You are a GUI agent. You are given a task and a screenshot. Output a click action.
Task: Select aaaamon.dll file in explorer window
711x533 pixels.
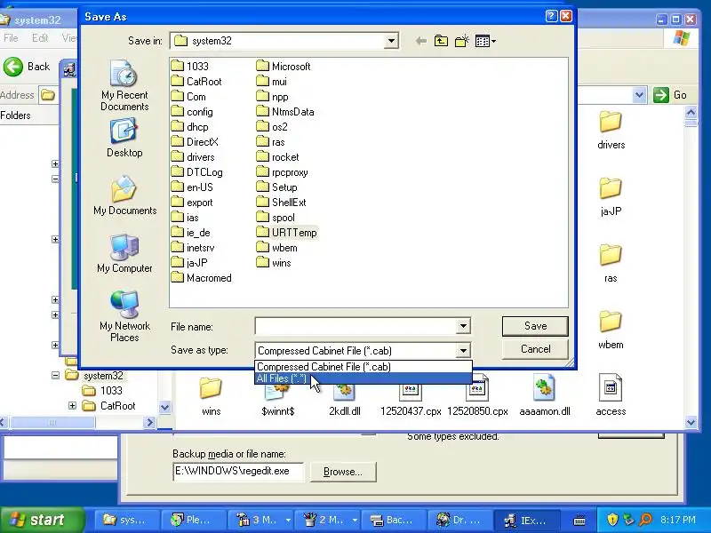click(x=544, y=395)
